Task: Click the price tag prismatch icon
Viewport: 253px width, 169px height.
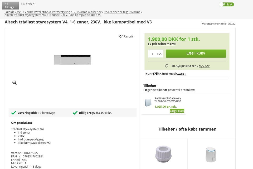Action: [x=166, y=66]
